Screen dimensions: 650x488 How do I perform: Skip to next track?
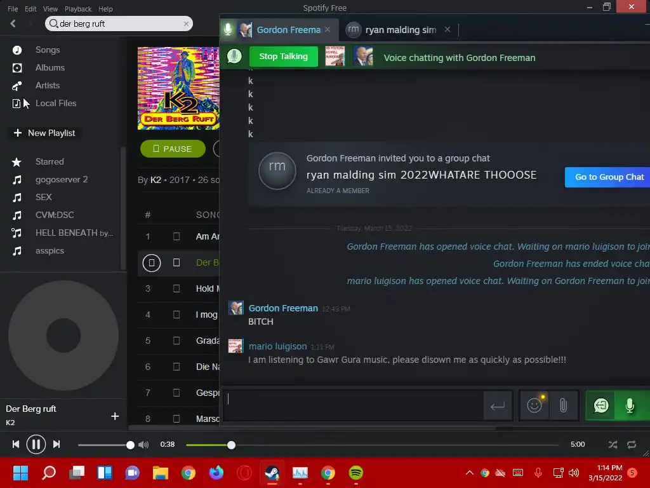click(56, 444)
